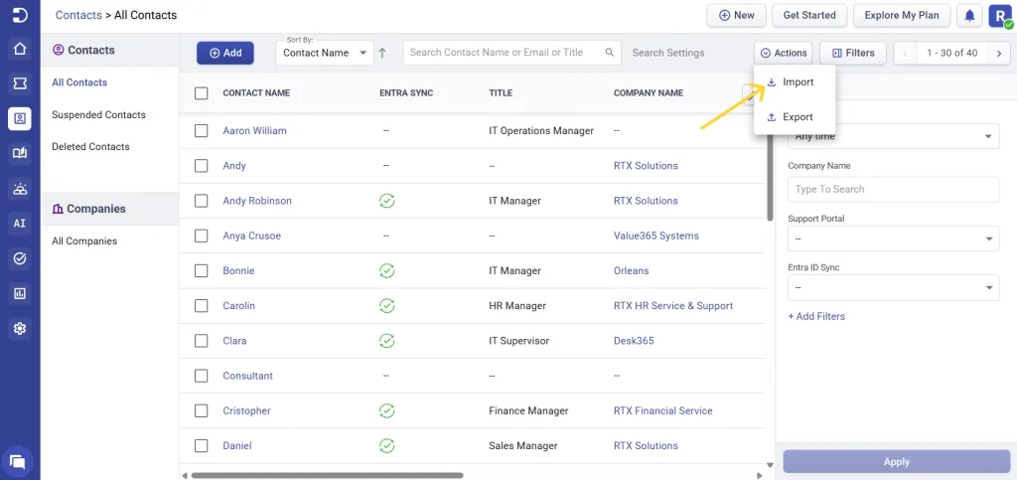Open the Any time filter dropdown
The width and height of the screenshot is (1017, 480).
pos(893,136)
